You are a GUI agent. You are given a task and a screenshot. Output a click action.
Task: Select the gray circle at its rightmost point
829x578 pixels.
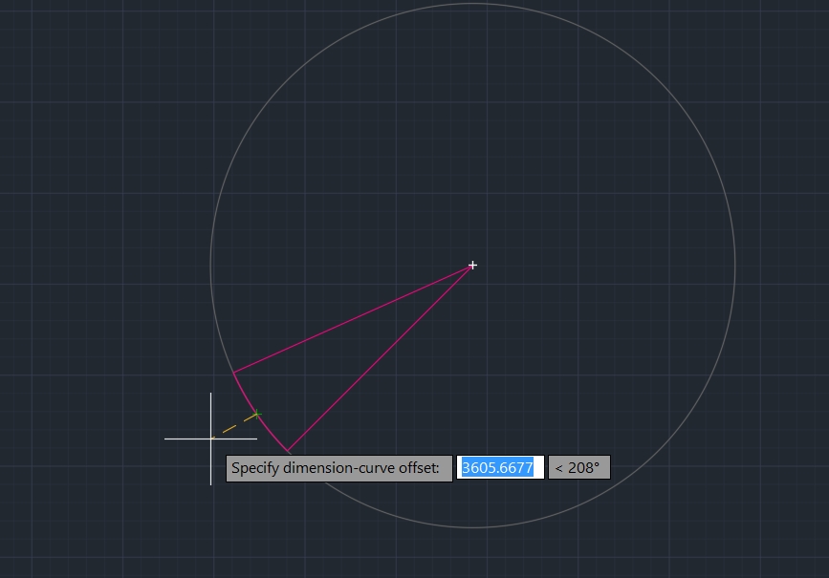(x=734, y=266)
